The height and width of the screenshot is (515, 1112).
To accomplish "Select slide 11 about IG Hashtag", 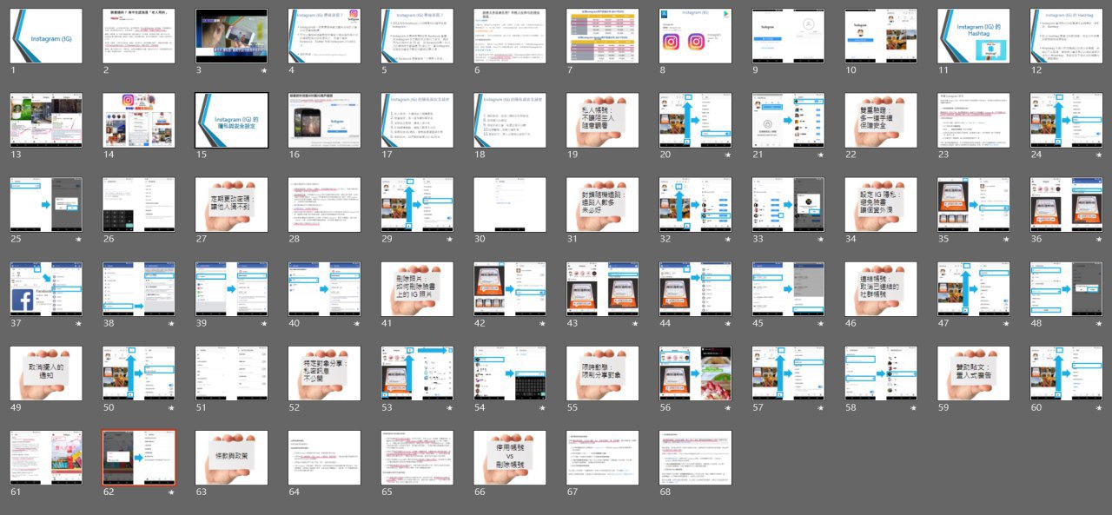I will 973,36.
